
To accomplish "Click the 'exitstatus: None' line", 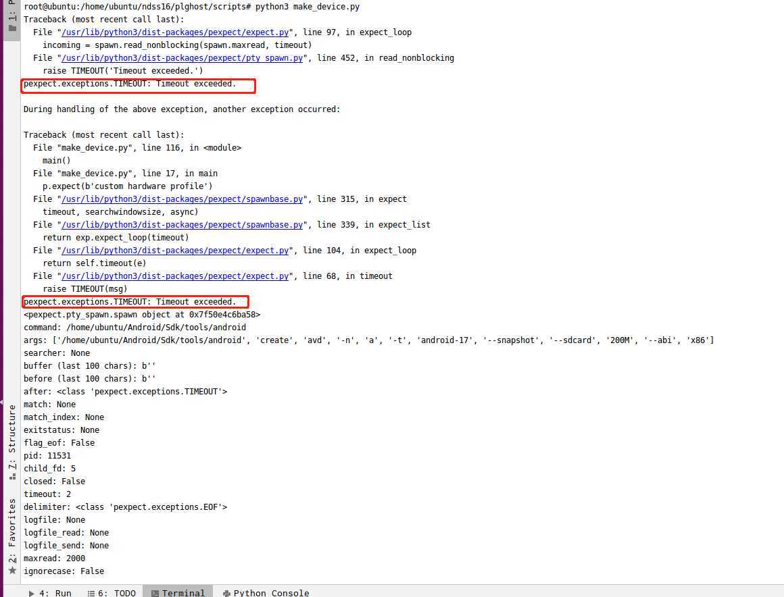I will (62, 430).
